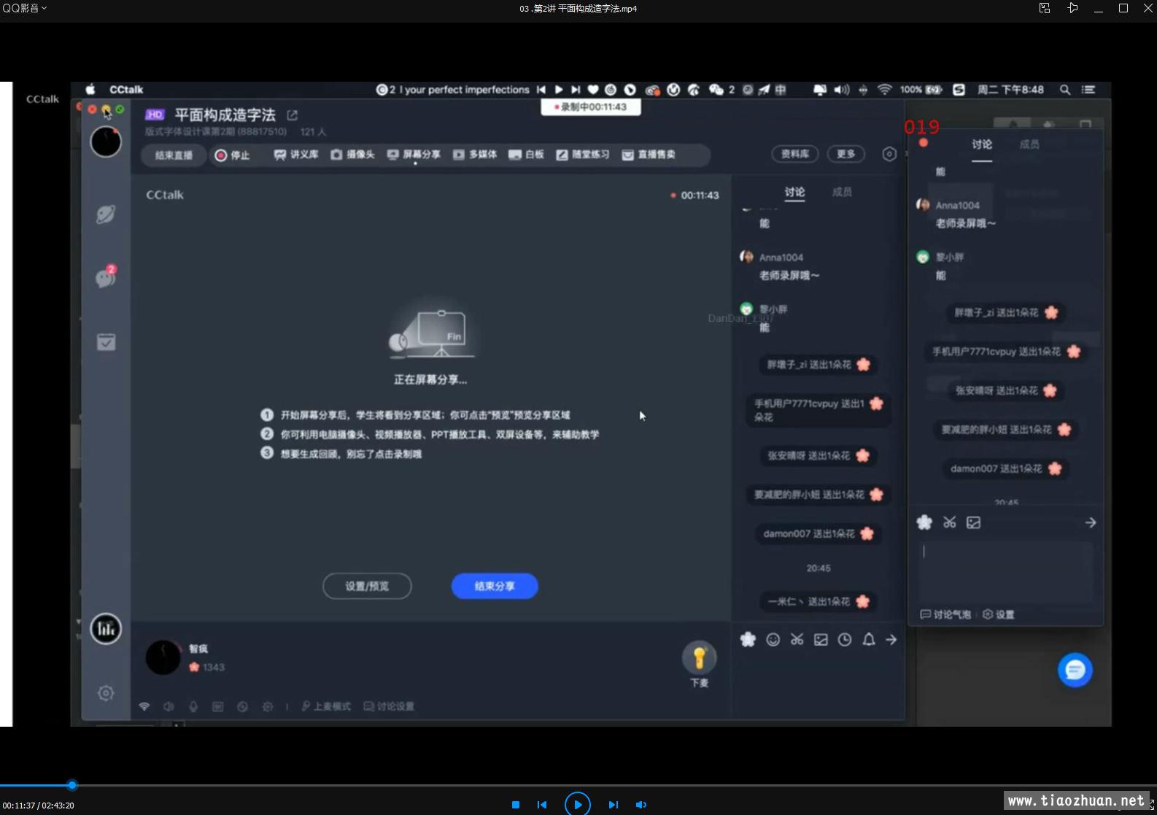Click the mini-mode icon in QQ影音 title bar
Viewport: 1157px width, 815px height.
click(1045, 8)
